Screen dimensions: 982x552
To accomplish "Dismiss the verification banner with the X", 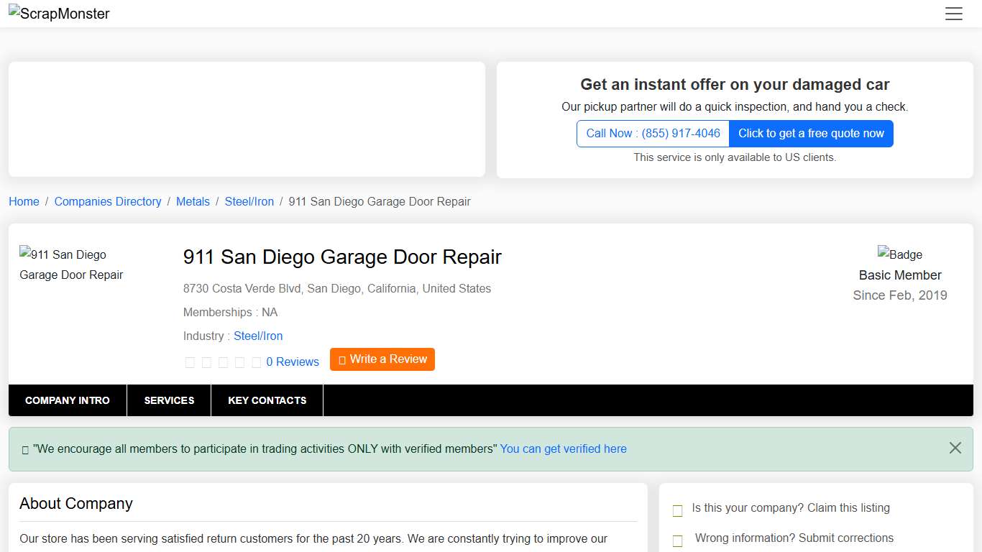I will click(x=955, y=448).
